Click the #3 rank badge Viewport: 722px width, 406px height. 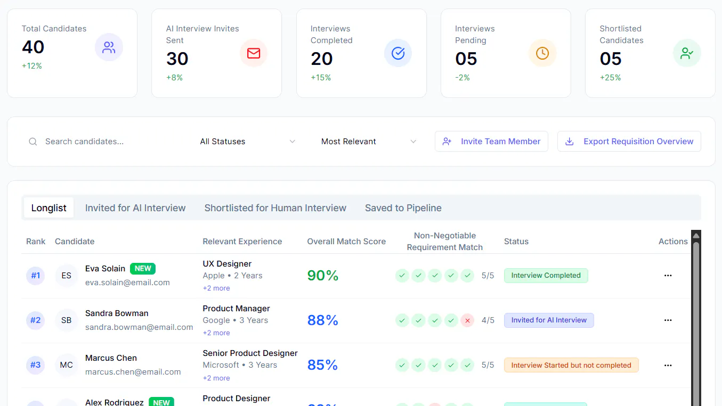click(35, 365)
